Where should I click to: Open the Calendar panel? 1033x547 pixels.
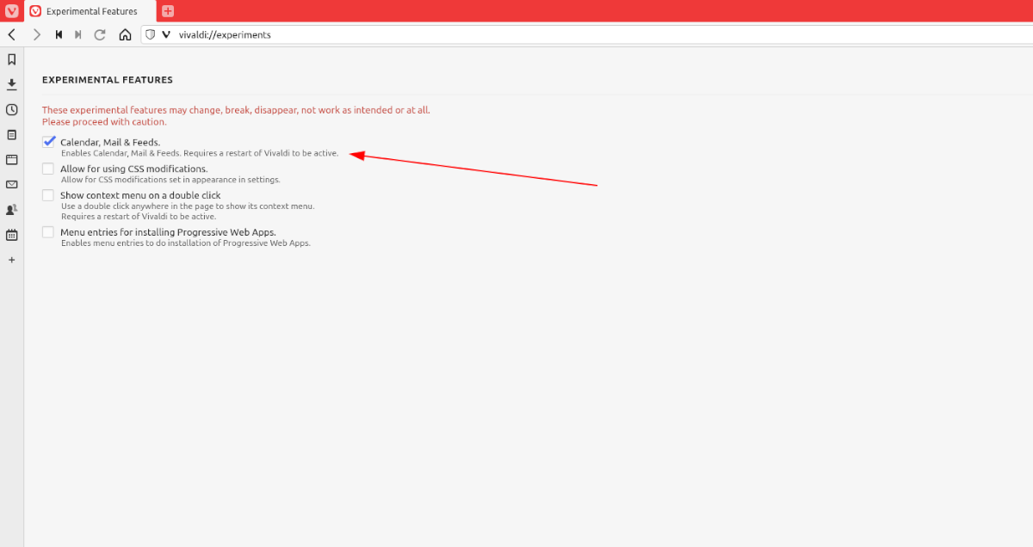11,234
